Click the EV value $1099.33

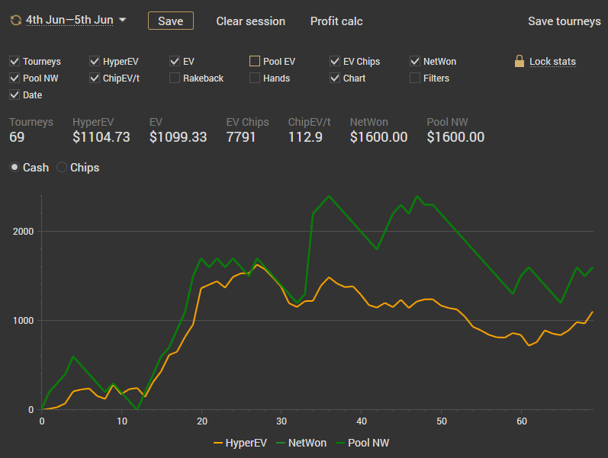pyautogui.click(x=179, y=137)
